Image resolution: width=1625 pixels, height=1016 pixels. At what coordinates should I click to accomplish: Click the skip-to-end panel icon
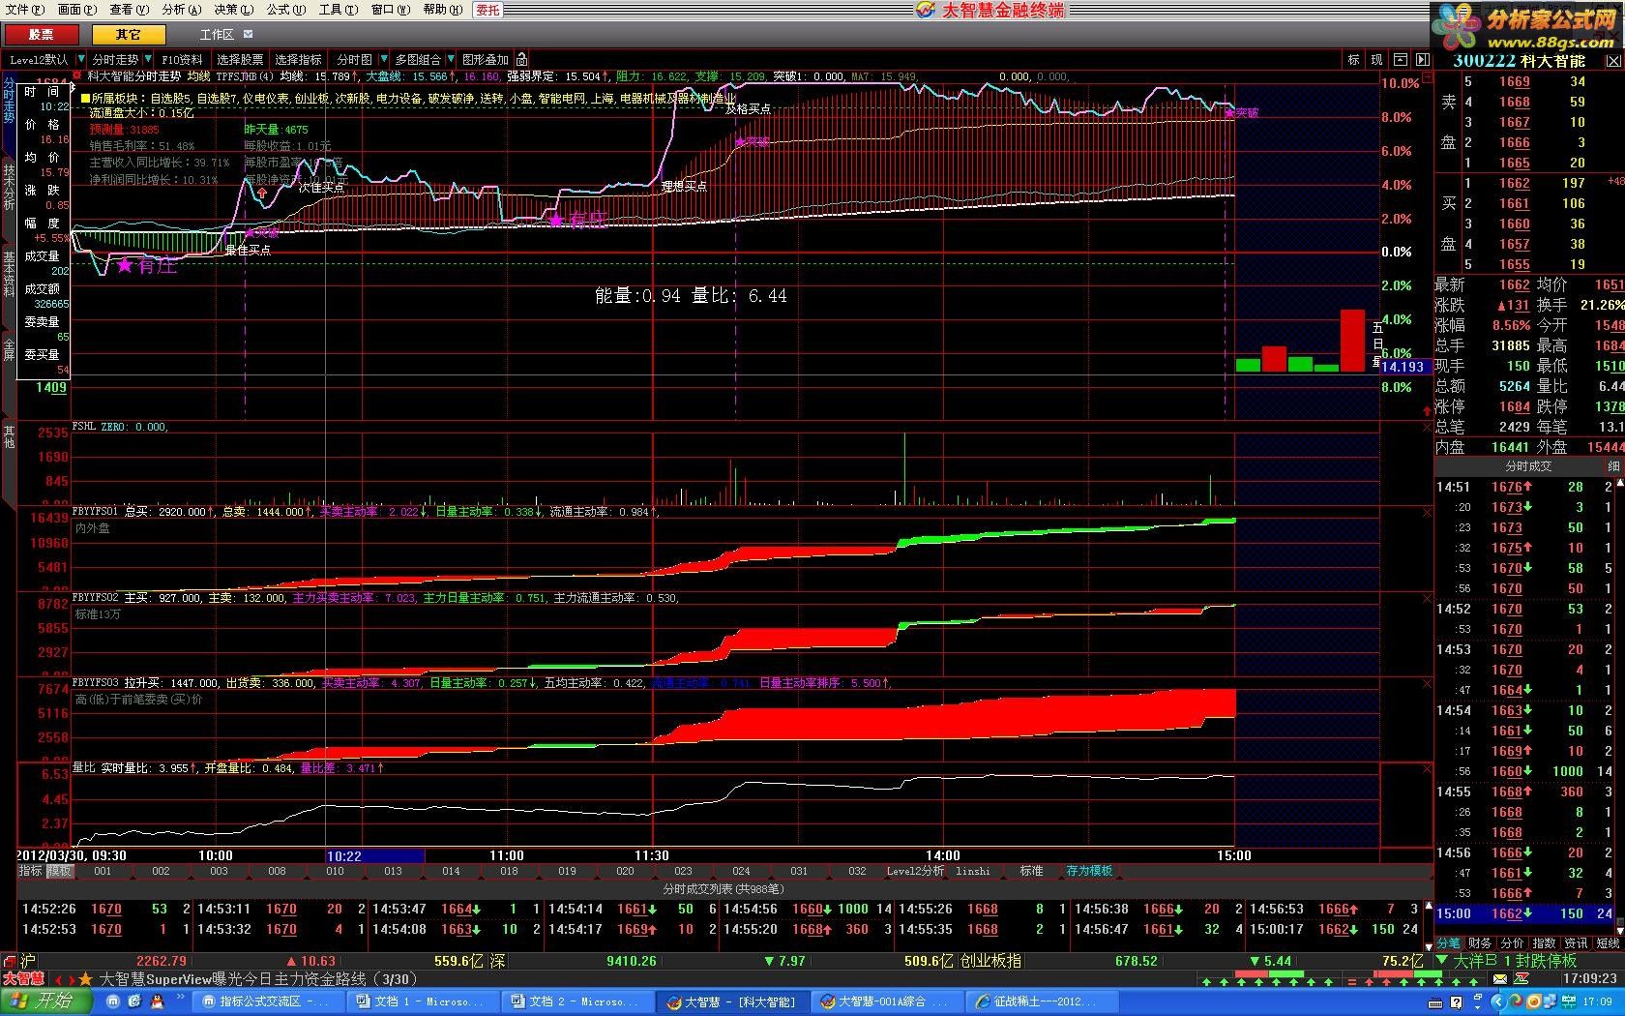coord(1423,60)
